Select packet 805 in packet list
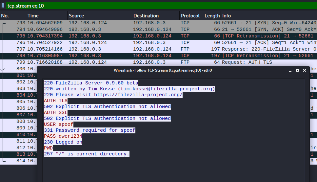This screenshot has width=317, height=182. coord(19,102)
